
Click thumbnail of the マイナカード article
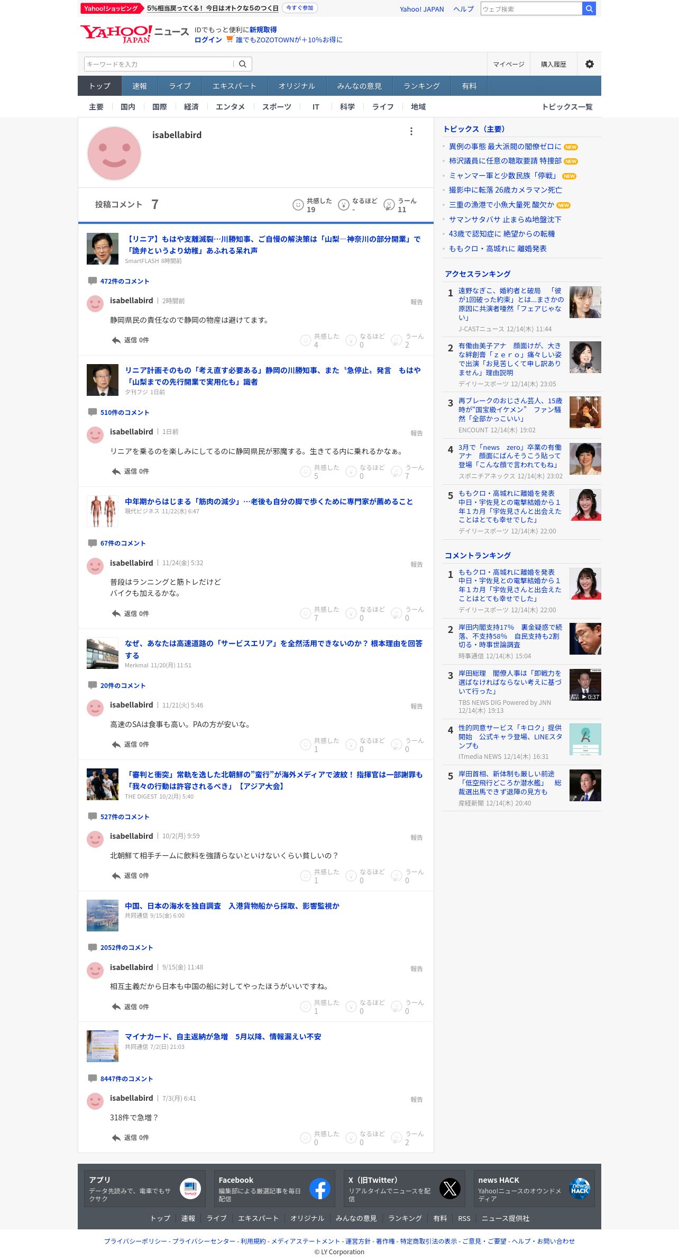point(103,1046)
